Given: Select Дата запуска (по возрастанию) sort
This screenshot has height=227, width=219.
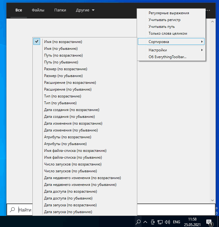Looking at the screenshot, I should [85, 205].
